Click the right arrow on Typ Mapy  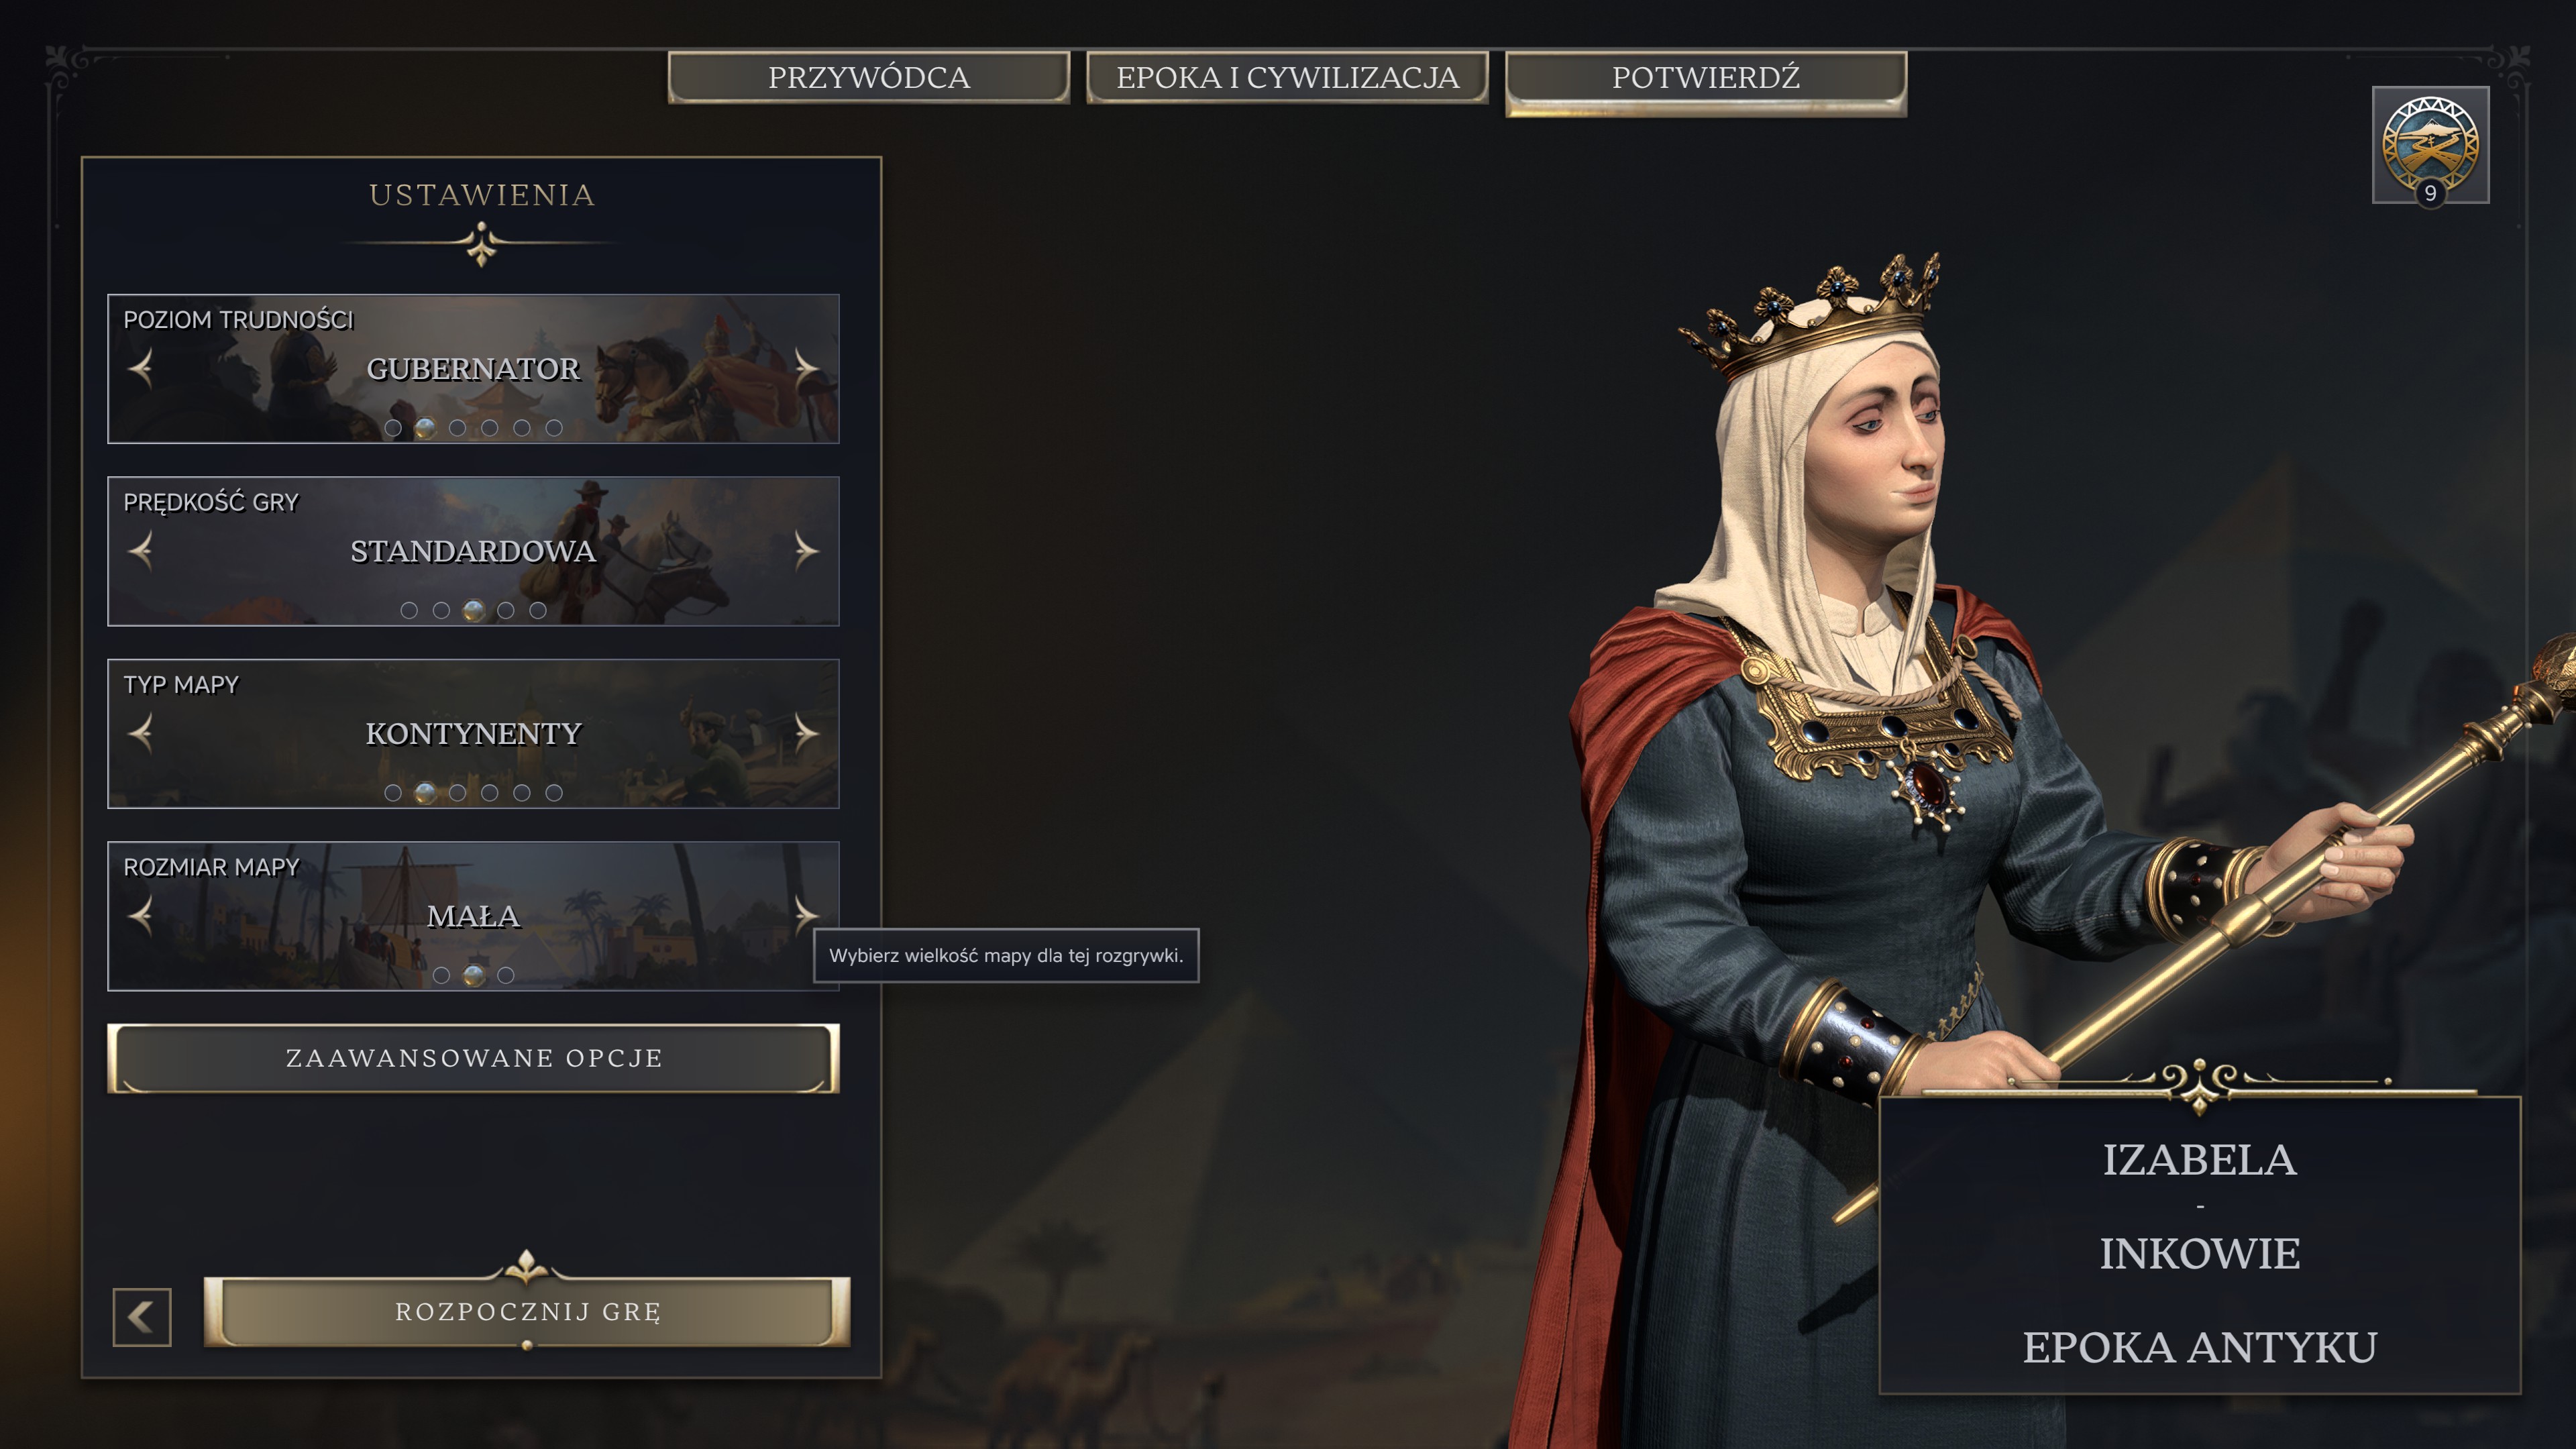(806, 733)
